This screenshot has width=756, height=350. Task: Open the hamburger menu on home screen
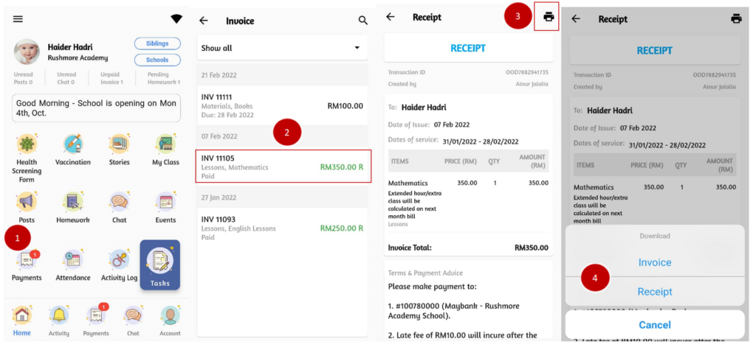(x=18, y=19)
